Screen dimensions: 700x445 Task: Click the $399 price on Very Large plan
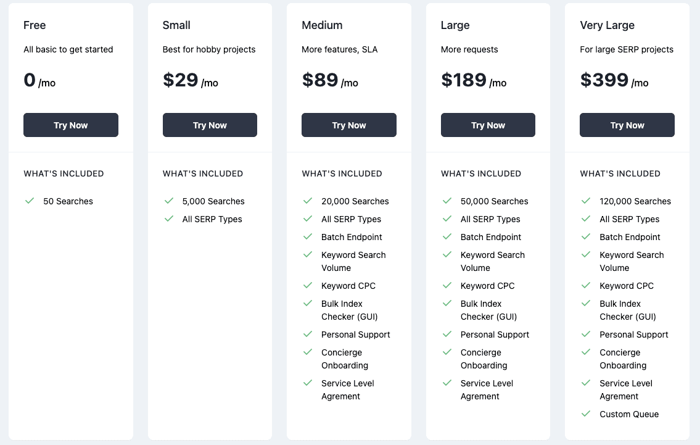(x=601, y=80)
